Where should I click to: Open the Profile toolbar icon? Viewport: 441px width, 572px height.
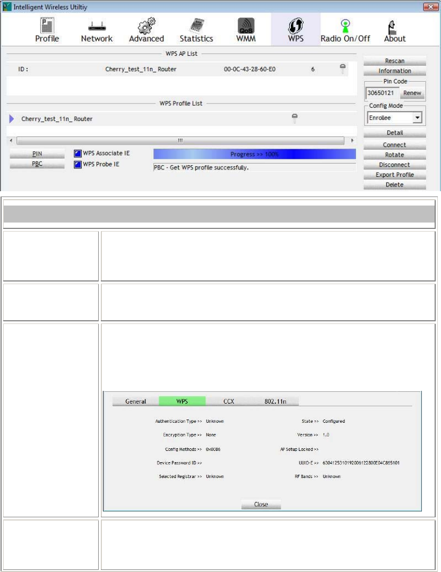tap(47, 30)
